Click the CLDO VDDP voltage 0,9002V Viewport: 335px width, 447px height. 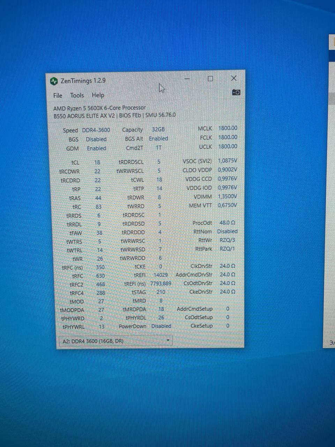[228, 170]
